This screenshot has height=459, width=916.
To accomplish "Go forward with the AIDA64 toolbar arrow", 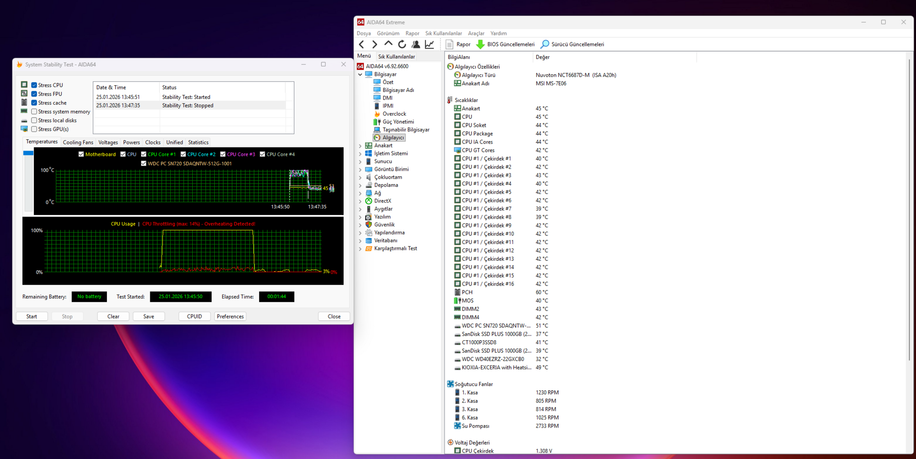I will 375,44.
